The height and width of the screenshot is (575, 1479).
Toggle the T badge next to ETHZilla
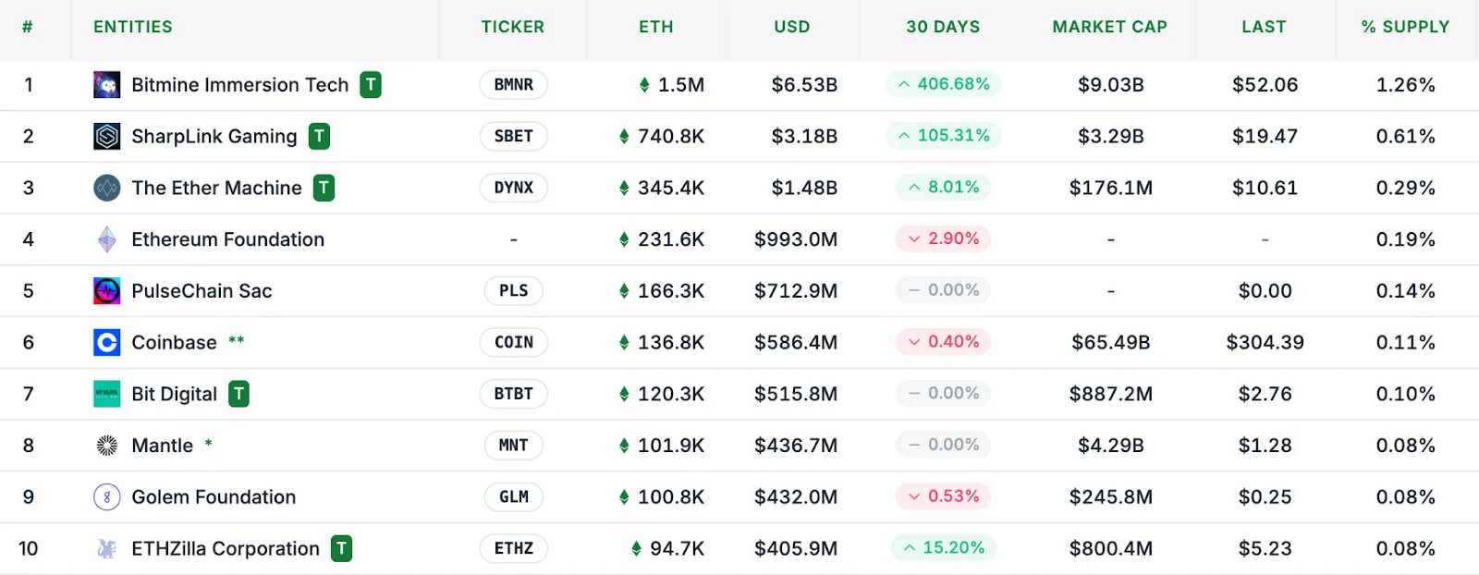(x=340, y=548)
